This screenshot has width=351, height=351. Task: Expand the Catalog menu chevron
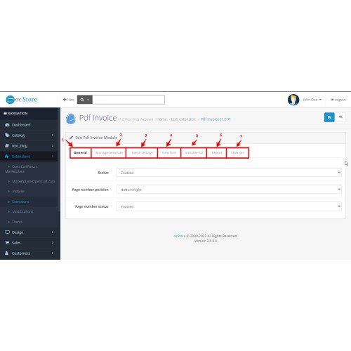point(53,135)
